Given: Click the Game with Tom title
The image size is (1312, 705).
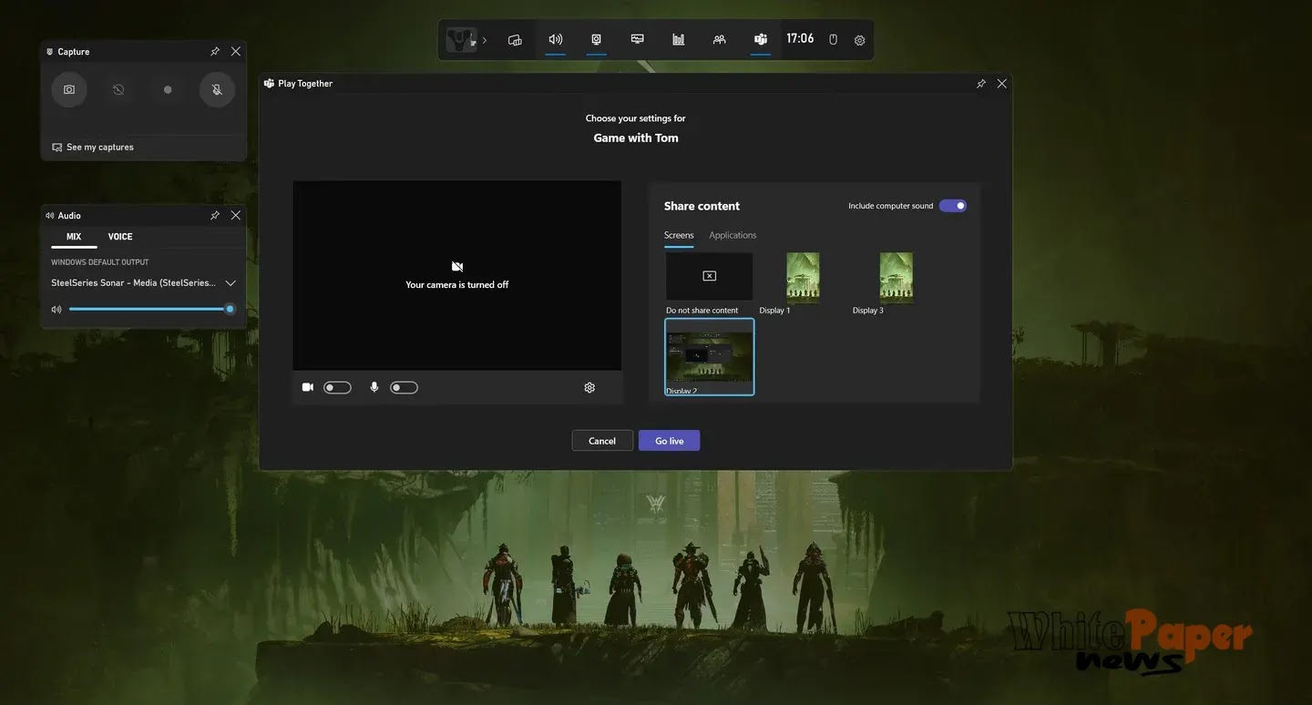Looking at the screenshot, I should [636, 138].
